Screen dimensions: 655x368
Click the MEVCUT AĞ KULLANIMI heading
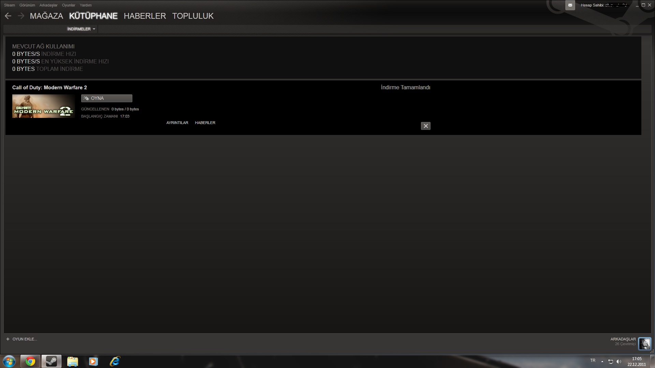pos(43,46)
